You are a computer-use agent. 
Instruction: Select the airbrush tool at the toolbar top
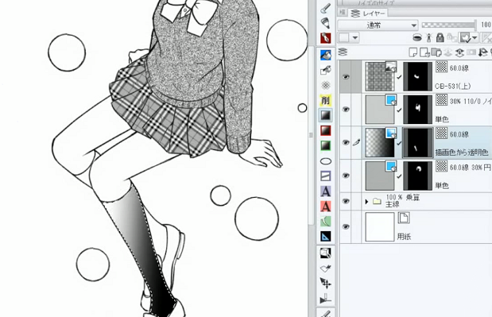(x=326, y=8)
